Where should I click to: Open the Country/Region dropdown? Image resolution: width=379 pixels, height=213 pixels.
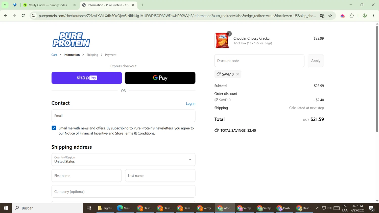pyautogui.click(x=123, y=159)
